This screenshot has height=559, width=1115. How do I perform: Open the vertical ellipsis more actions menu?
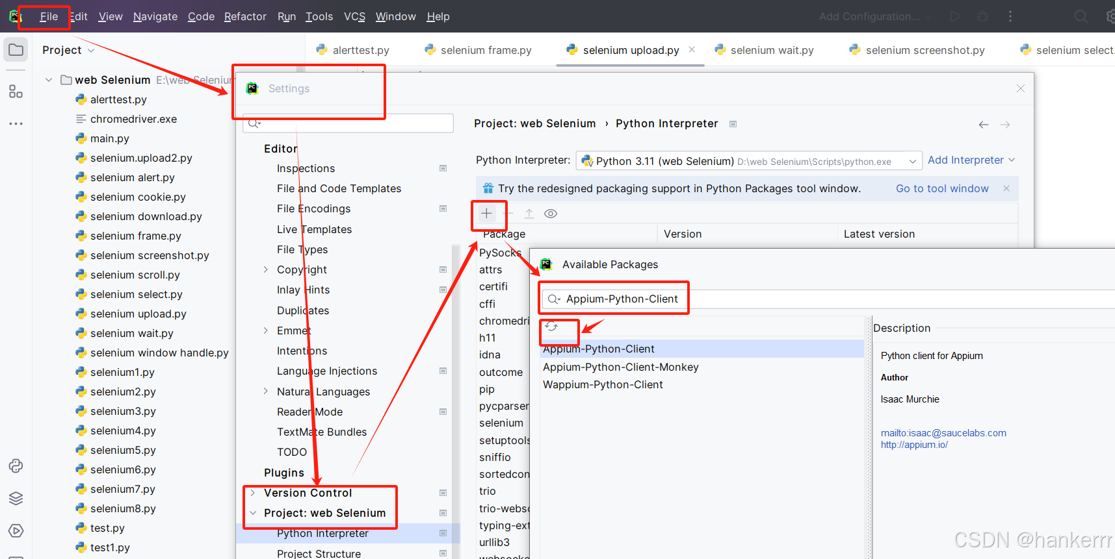click(x=1010, y=16)
